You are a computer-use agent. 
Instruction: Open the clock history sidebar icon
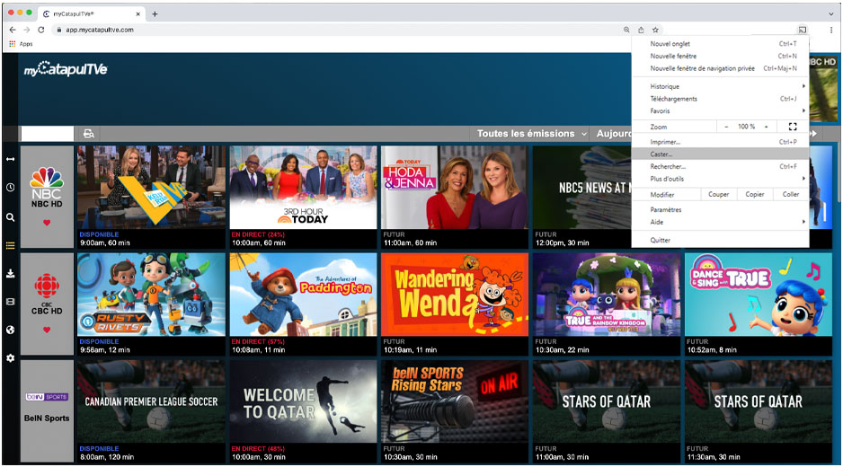click(x=10, y=188)
